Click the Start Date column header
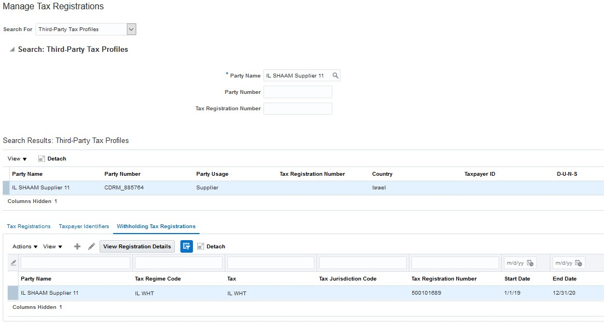The height and width of the screenshot is (334, 604). point(517,278)
